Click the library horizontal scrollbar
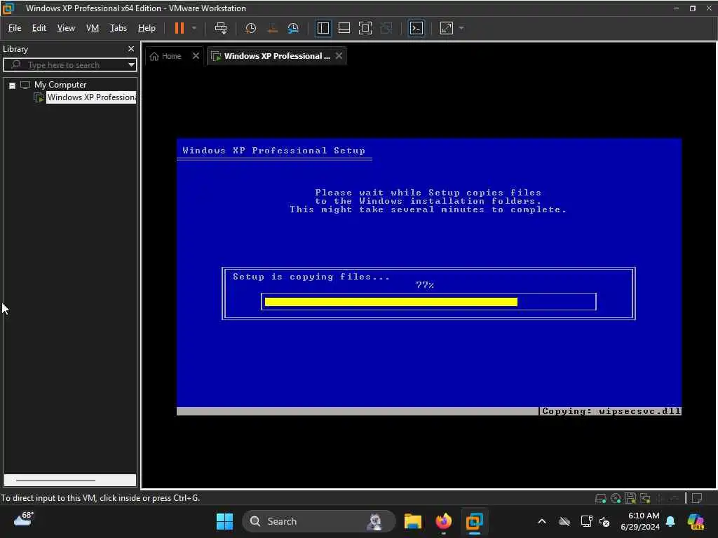The height and width of the screenshot is (538, 718). (55, 481)
